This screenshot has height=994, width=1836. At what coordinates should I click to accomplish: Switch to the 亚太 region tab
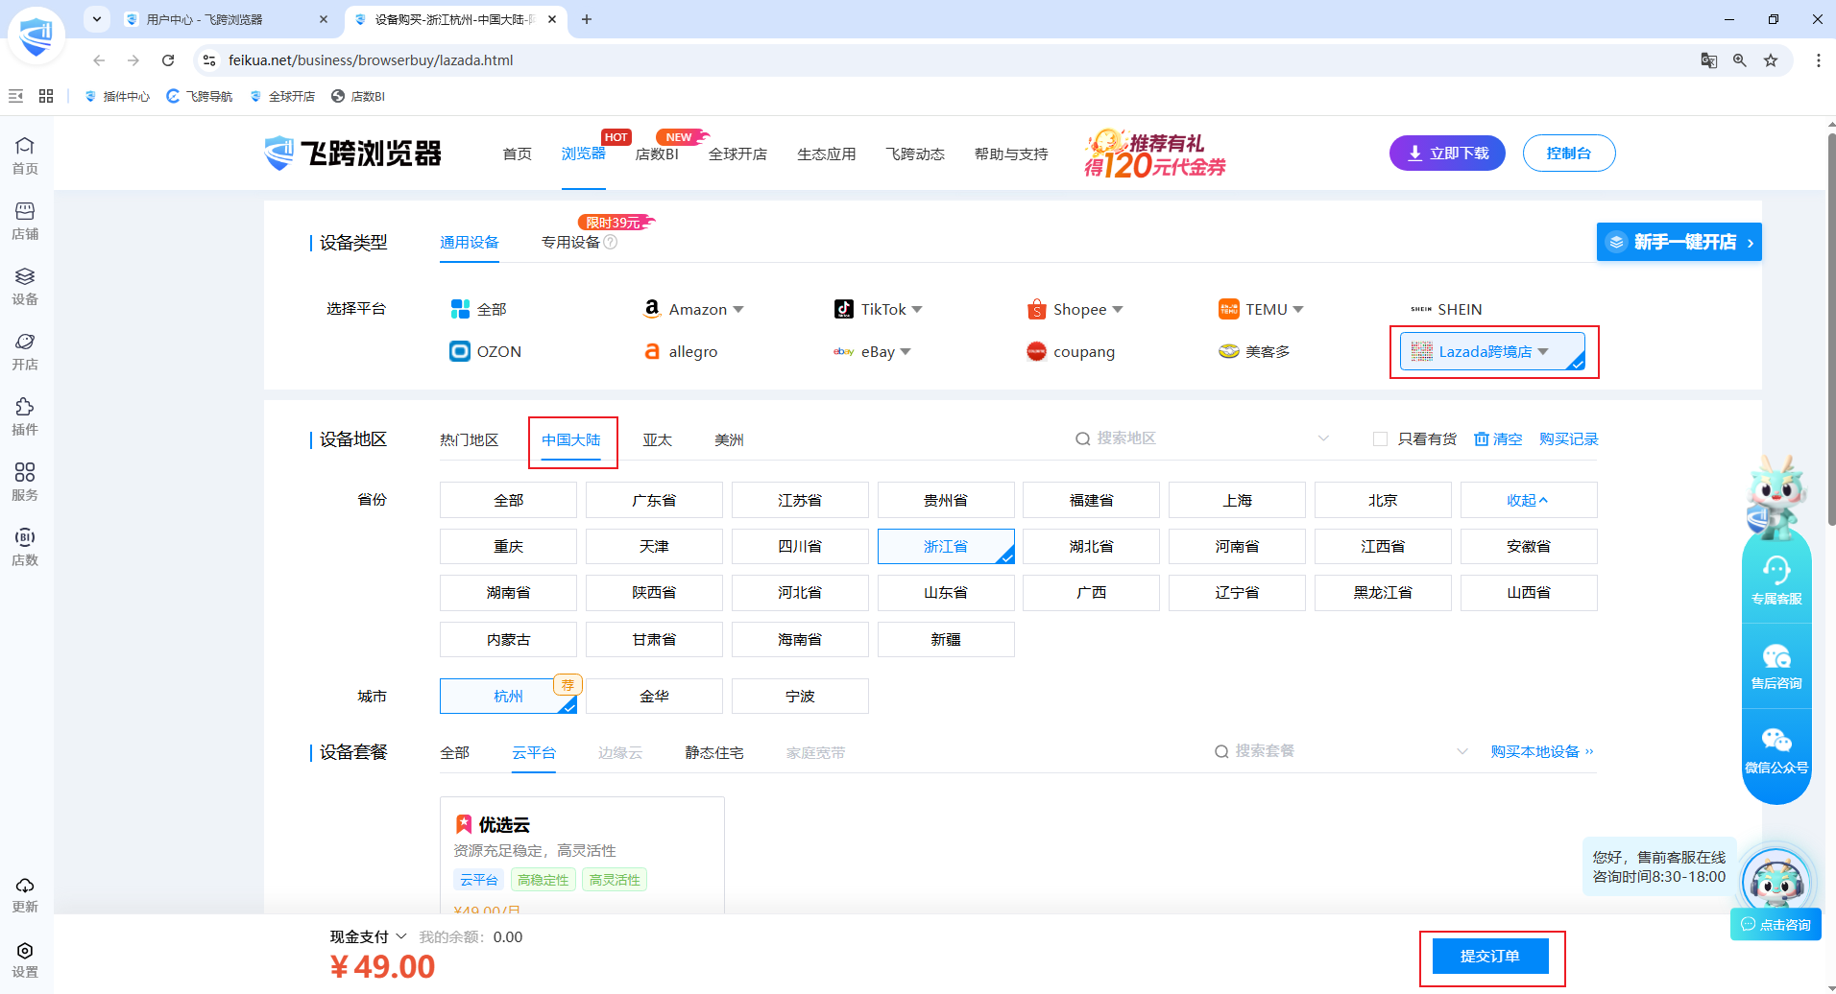tap(658, 439)
